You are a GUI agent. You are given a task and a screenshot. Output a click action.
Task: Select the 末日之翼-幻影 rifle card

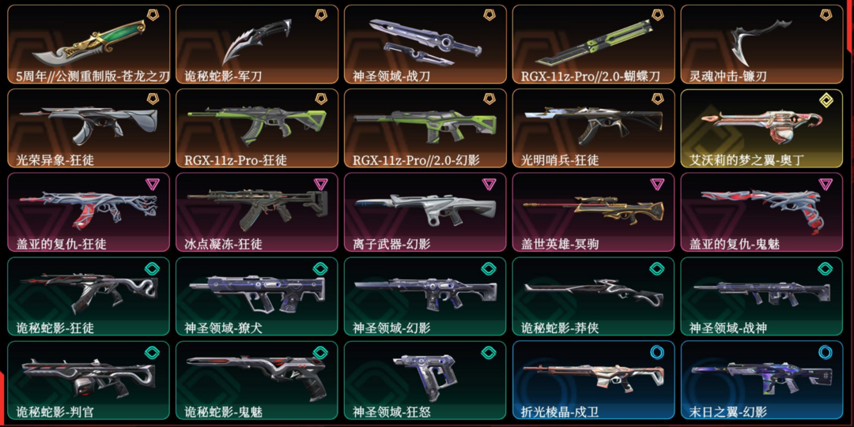point(762,380)
